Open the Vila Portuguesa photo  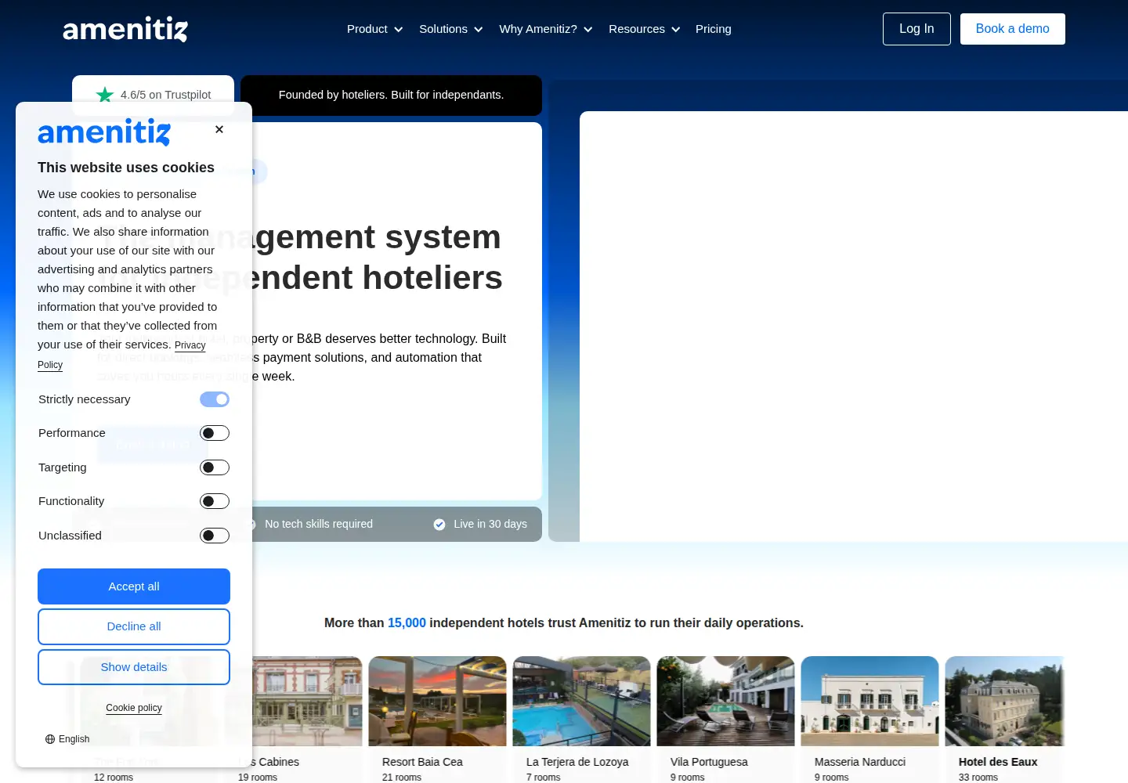click(x=726, y=701)
